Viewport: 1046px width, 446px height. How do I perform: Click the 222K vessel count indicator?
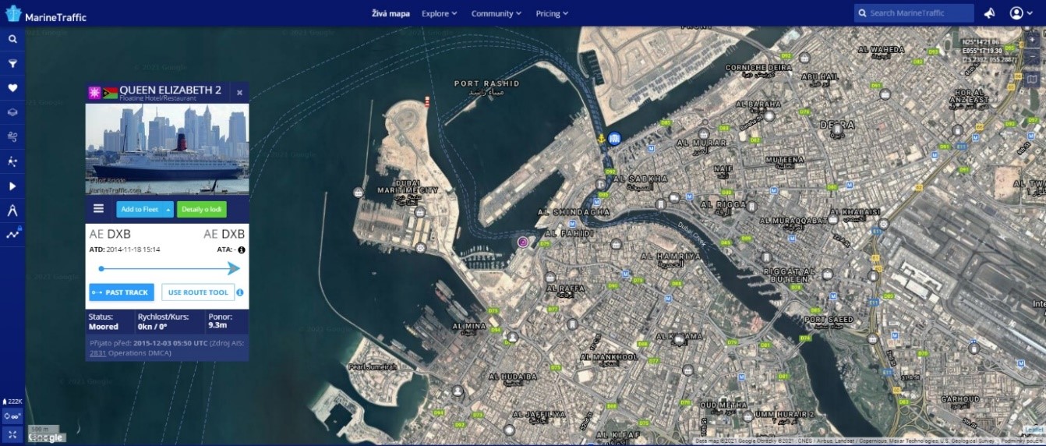pyautogui.click(x=12, y=401)
